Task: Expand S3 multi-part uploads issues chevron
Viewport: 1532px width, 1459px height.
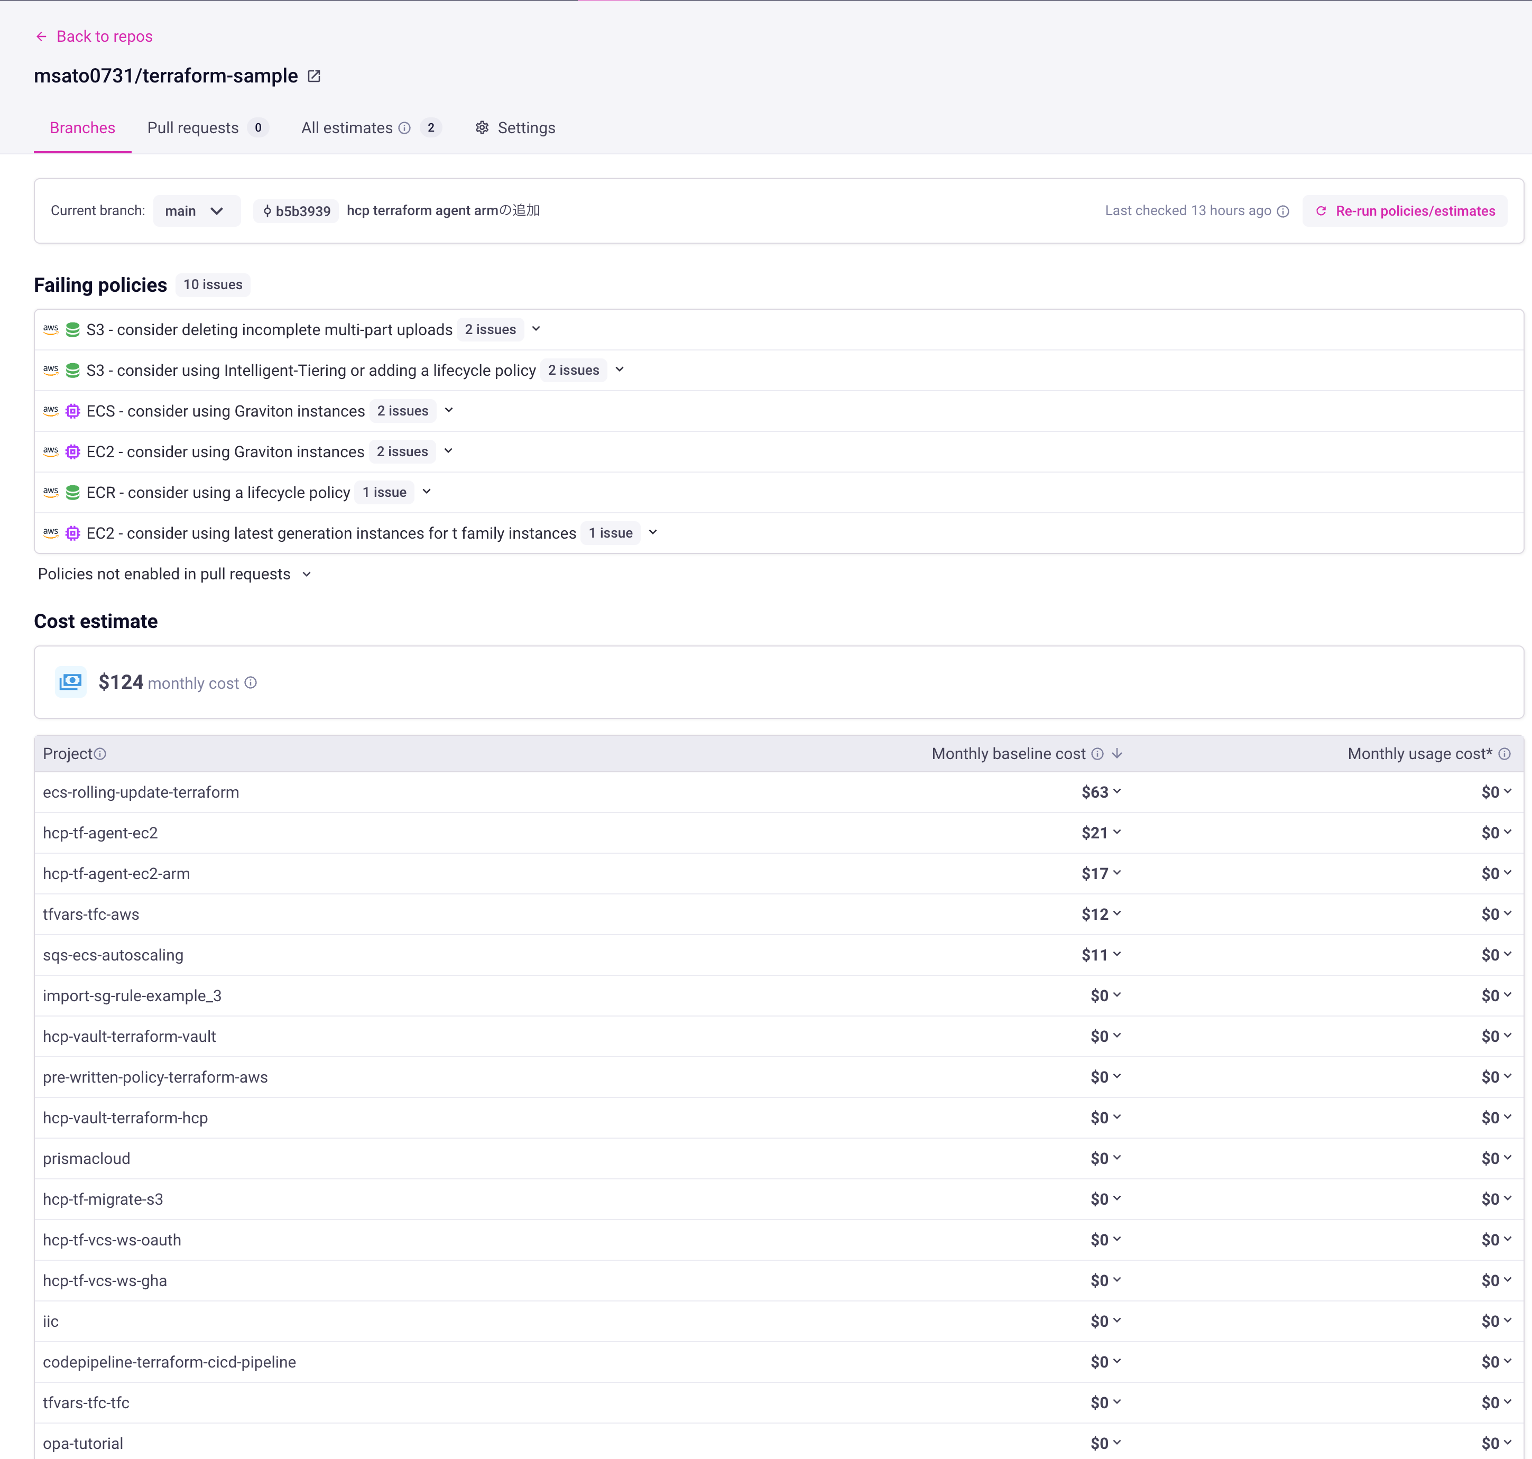Action: pos(536,329)
